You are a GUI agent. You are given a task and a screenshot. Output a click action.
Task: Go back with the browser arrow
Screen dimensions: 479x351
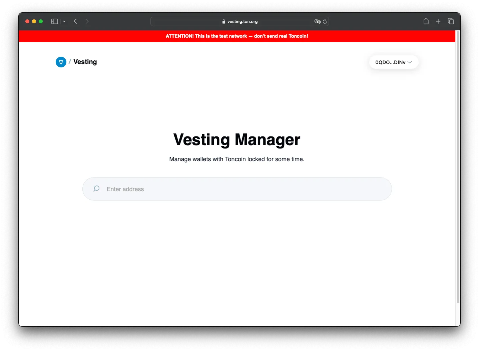tap(75, 21)
